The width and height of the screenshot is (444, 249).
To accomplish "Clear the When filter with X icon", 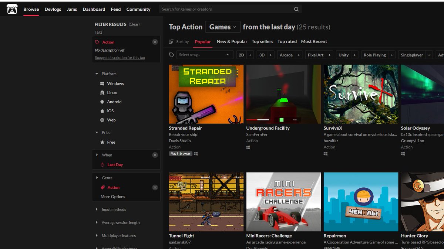I will 155,155.
